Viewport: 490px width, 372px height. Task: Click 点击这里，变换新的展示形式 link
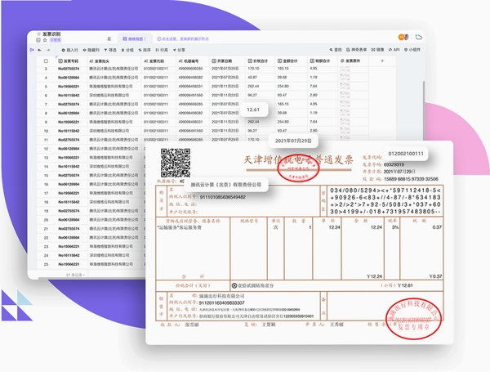[x=183, y=38]
